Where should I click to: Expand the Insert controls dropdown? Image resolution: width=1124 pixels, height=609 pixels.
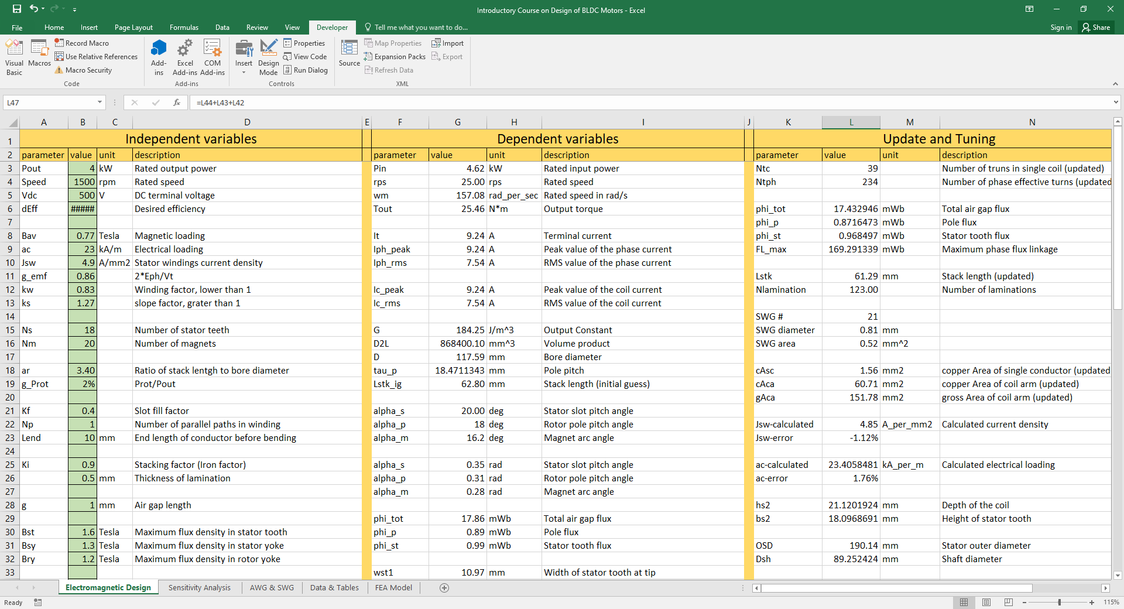tap(244, 73)
